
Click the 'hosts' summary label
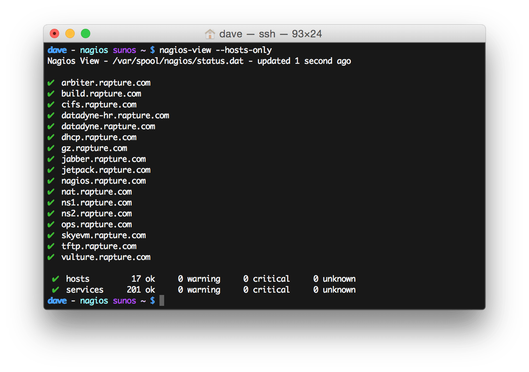point(78,279)
